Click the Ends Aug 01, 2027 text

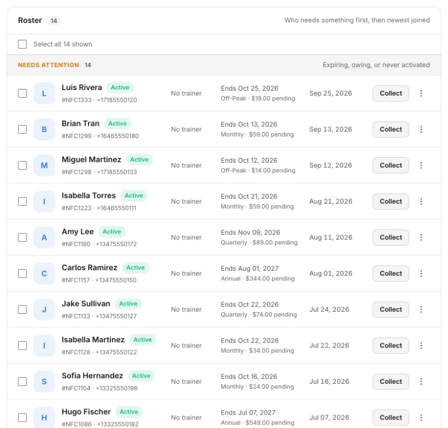click(250, 269)
